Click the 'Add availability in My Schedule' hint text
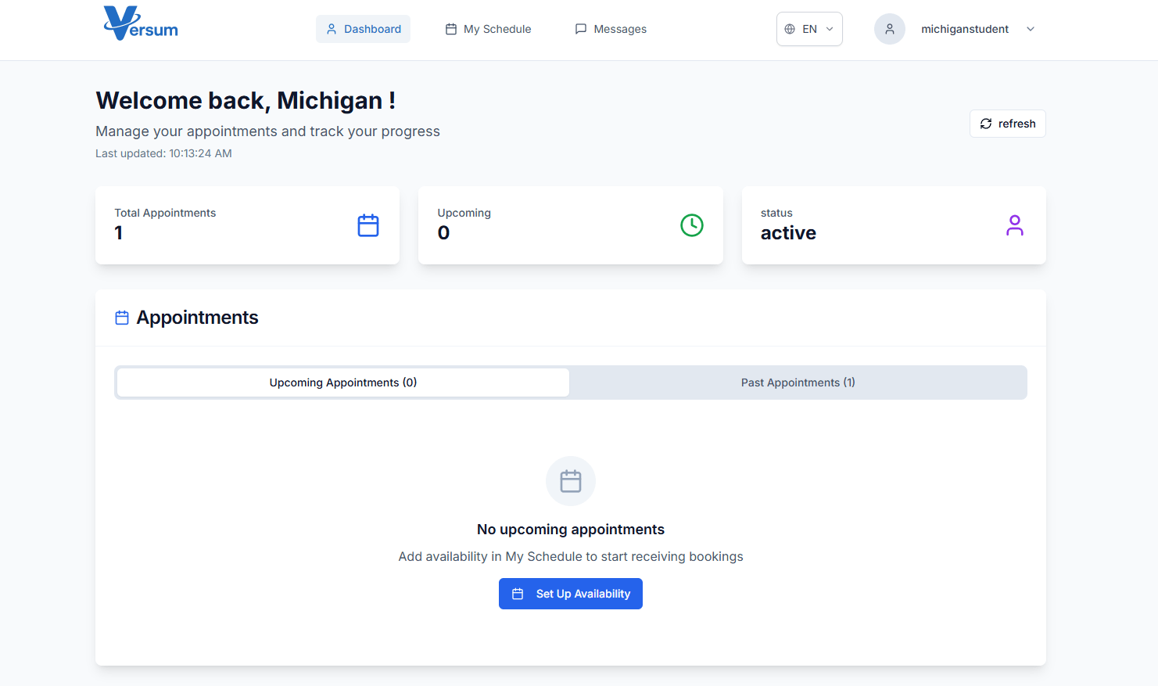 click(571, 556)
